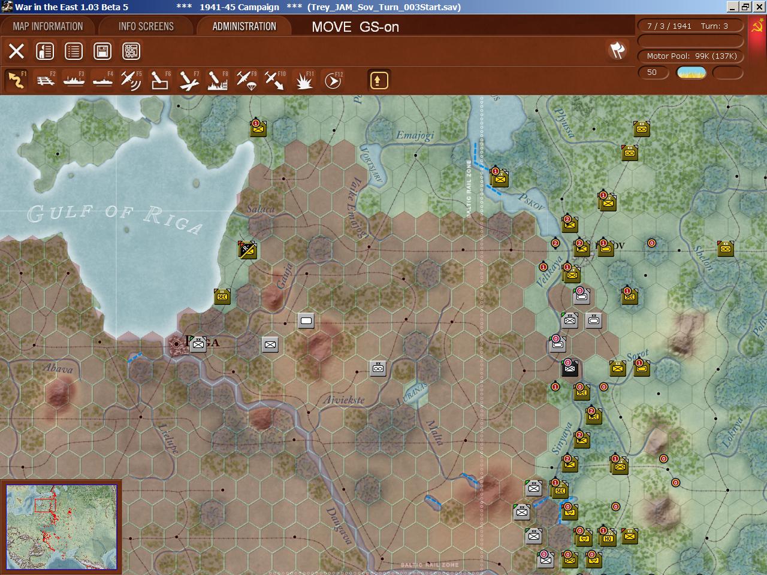Open the person-with-list report icon
Viewport: 767px width, 575px height.
pyautogui.click(x=45, y=52)
